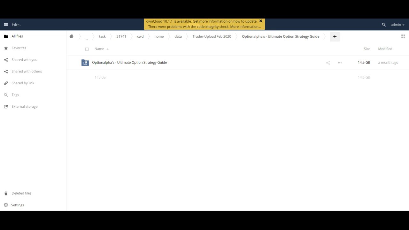409x230 pixels.
Task: Click the Files app title
Action: tap(16, 25)
